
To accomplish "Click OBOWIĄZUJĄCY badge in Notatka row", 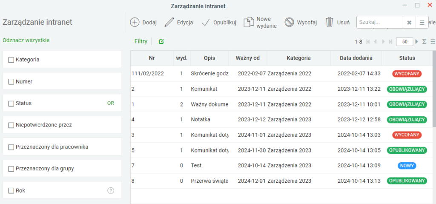I will 407,120.
